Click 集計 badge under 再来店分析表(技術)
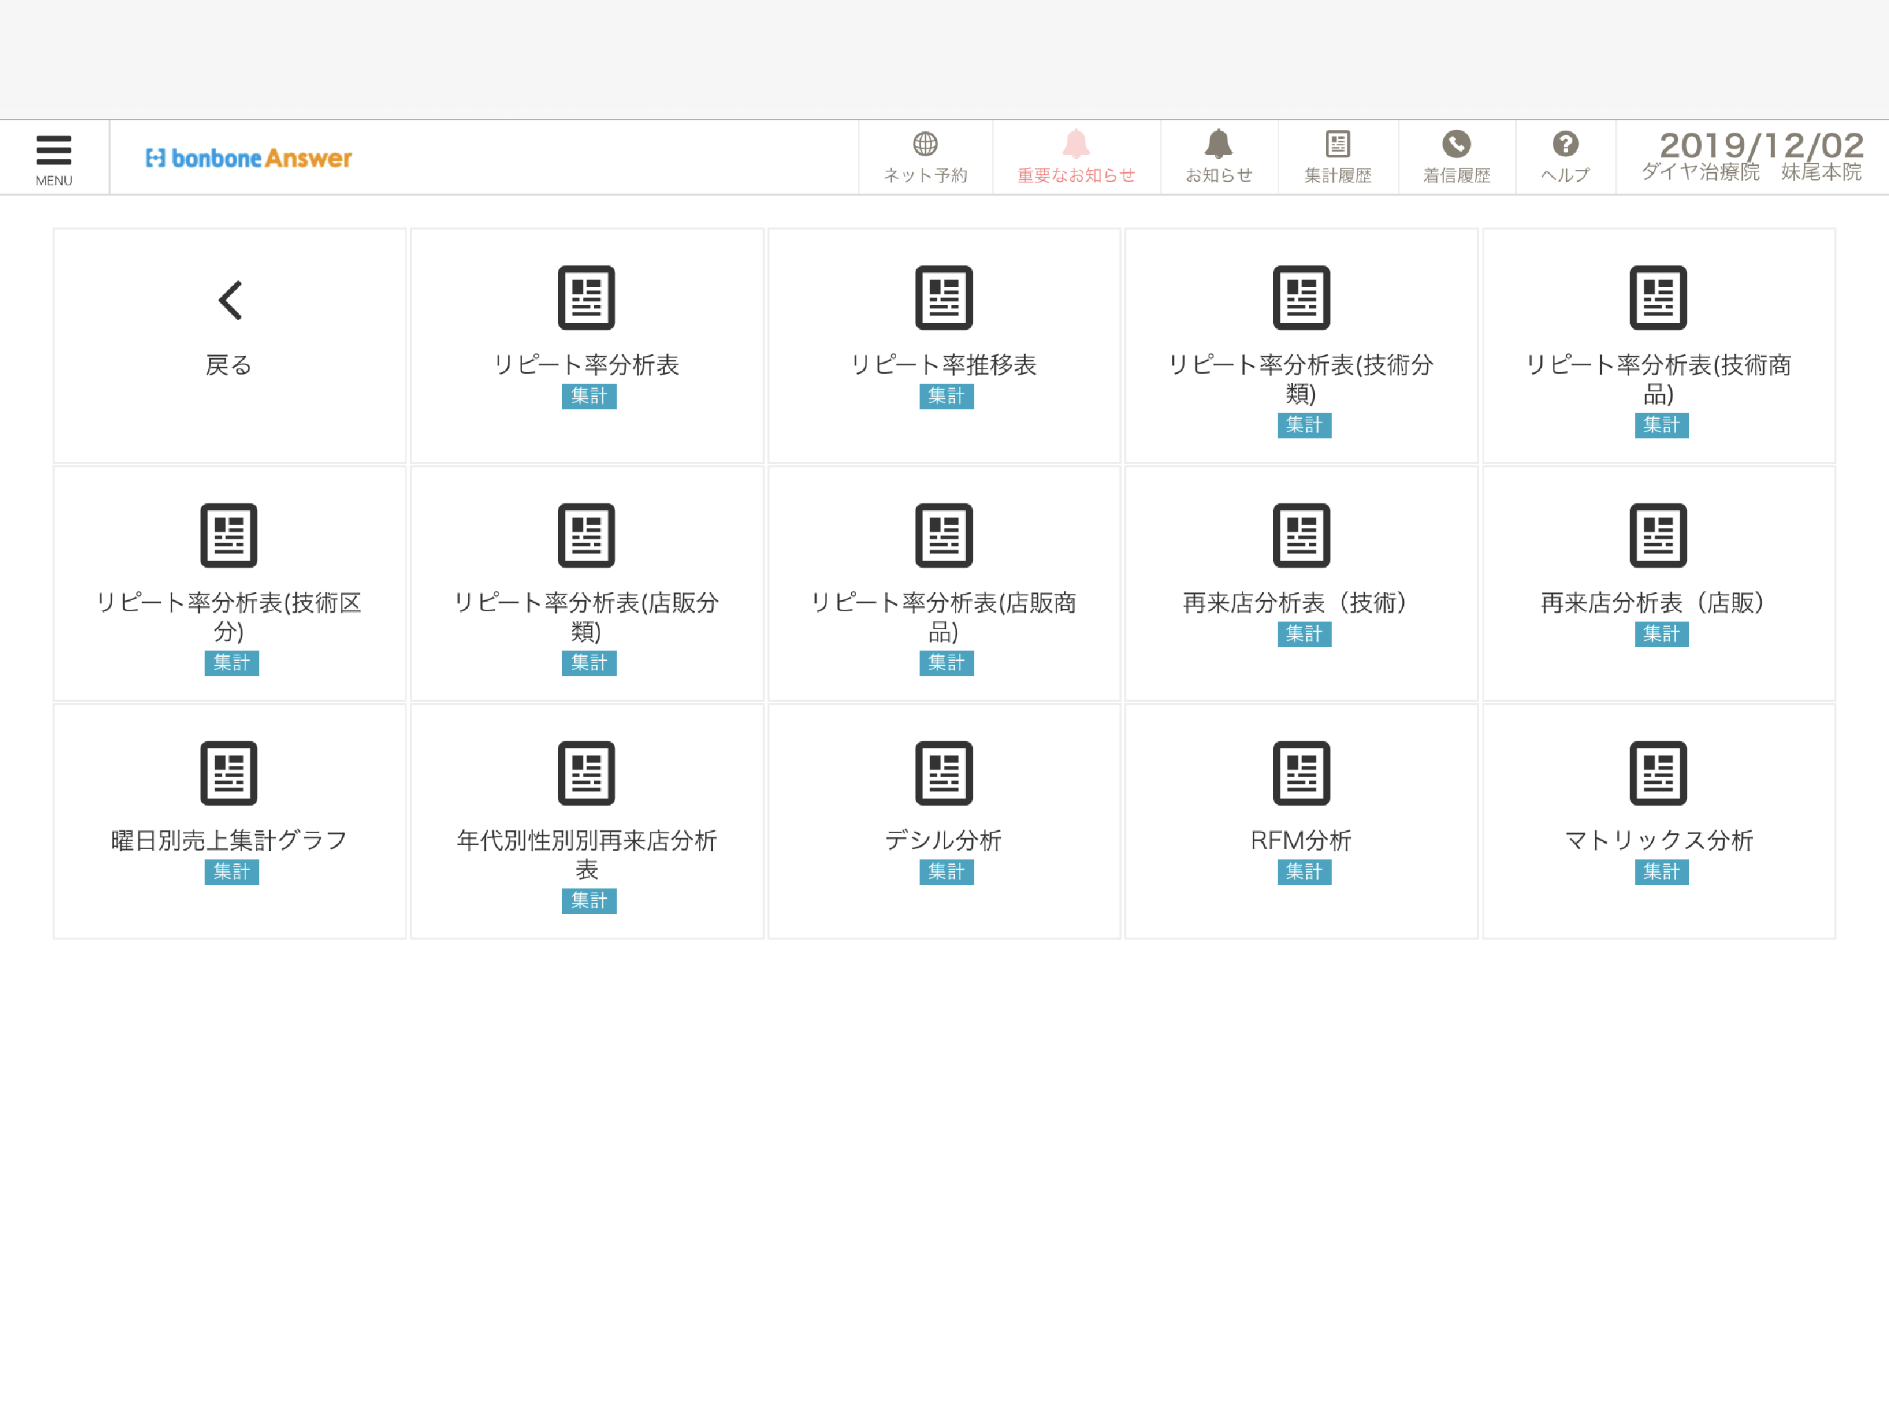The height and width of the screenshot is (1416, 1889). coord(1304,635)
